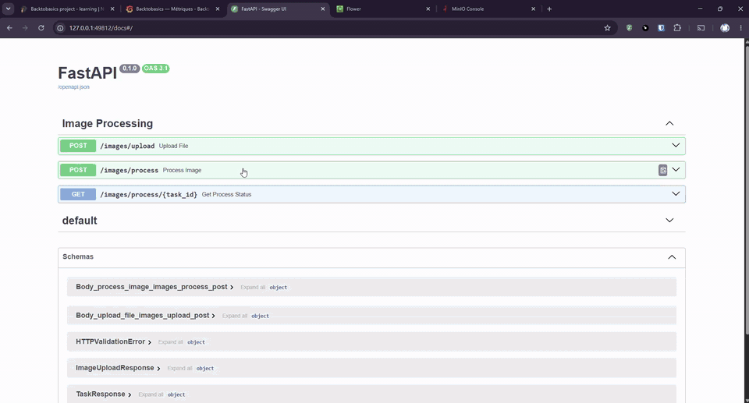
Task: Click the 'Upload File' summary text
Action: click(173, 146)
